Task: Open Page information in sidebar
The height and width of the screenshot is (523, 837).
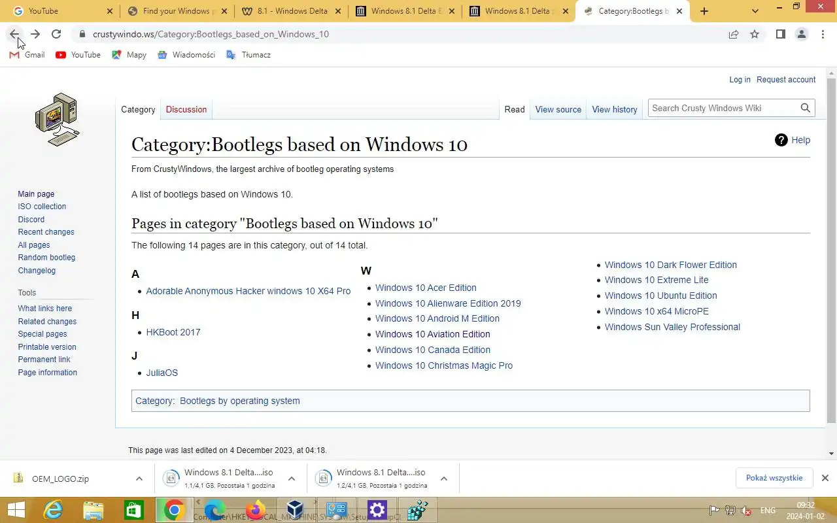Action: click(47, 373)
